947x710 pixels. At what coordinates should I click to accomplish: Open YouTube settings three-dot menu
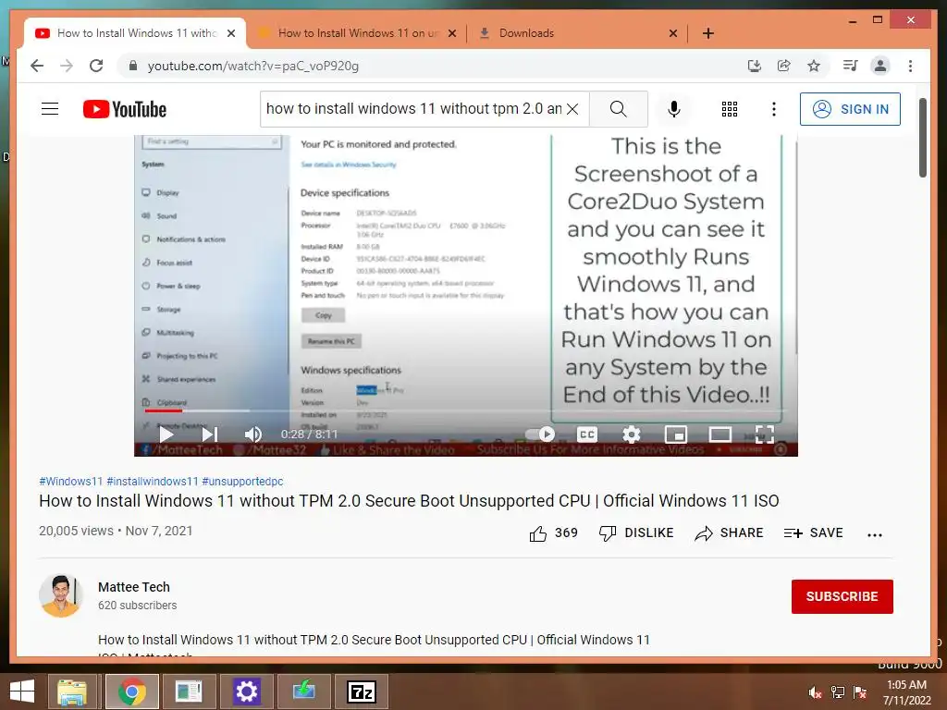(x=774, y=109)
